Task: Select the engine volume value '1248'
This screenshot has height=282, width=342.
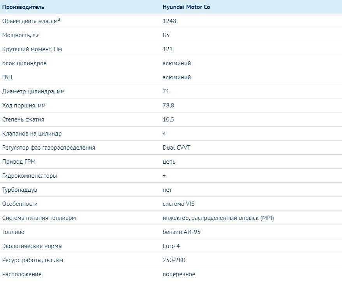Action: point(169,21)
